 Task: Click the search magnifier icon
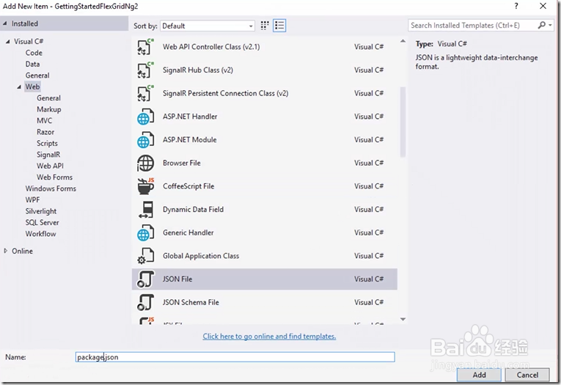(542, 25)
